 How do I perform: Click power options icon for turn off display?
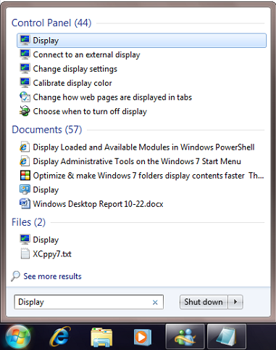(x=25, y=111)
